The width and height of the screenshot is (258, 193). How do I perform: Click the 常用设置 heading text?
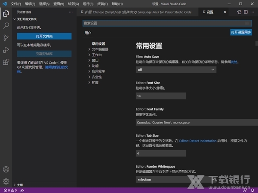[x=149, y=46]
